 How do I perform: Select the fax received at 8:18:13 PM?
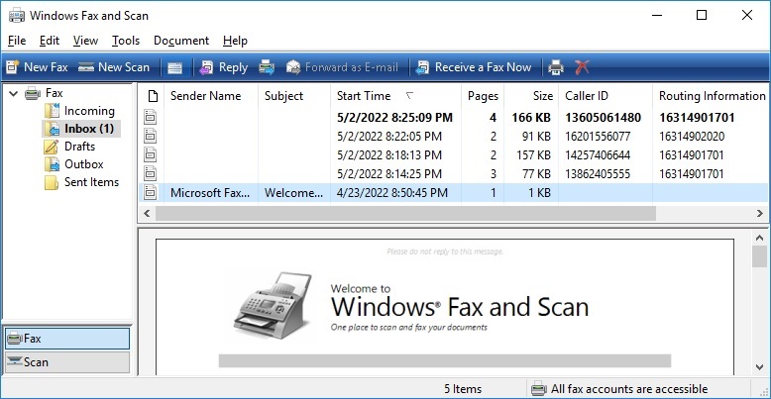click(454, 155)
